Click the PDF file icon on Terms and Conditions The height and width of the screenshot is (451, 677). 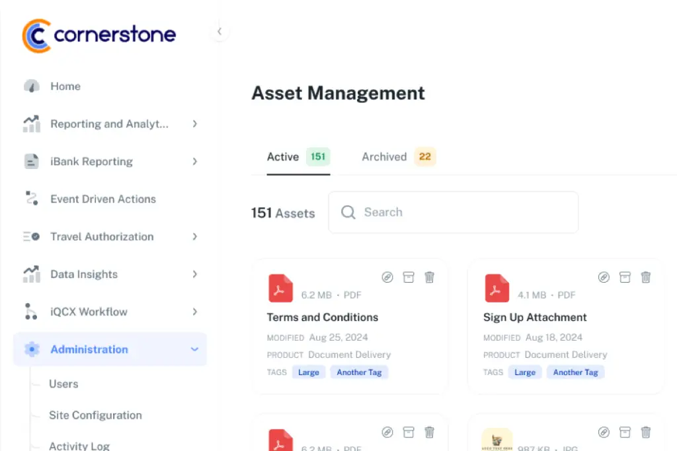(280, 288)
